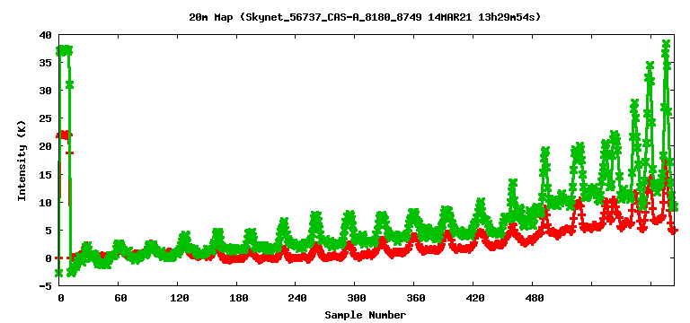The height and width of the screenshot is (323, 690).
Task: Click the 'Intensity (K)' y-axis label
Action: point(22,161)
